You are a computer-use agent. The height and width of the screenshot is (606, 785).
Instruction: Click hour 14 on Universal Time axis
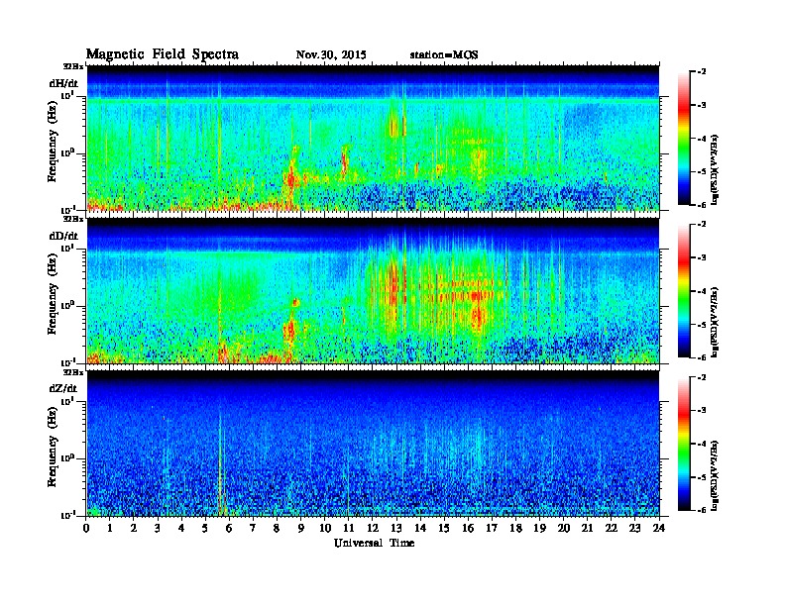pyautogui.click(x=420, y=528)
